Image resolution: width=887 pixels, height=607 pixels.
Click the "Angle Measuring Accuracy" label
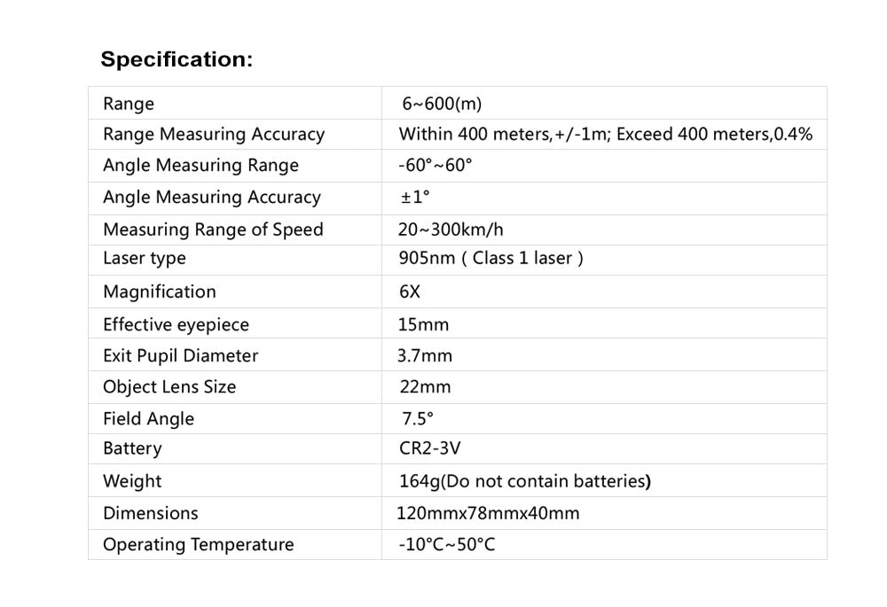click(211, 198)
